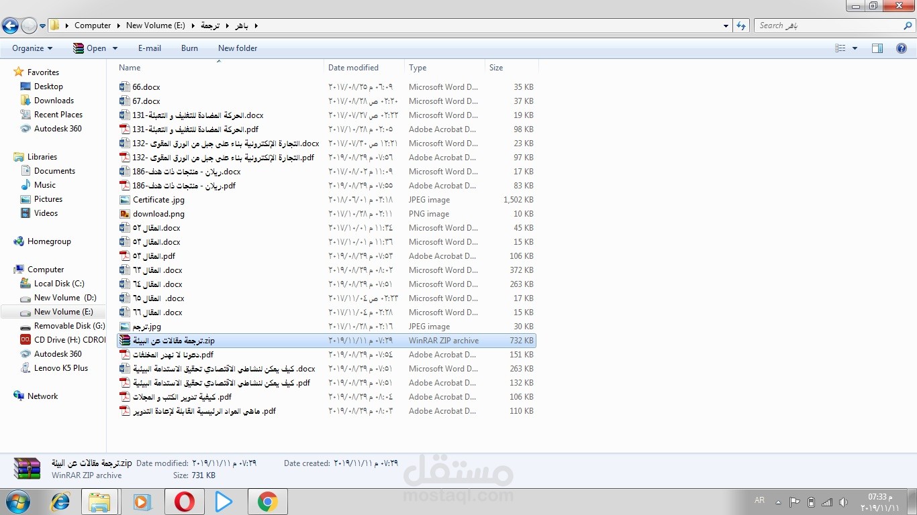This screenshot has height=515, width=917.
Task: Click Computer in the address bar breadcrumb
Action: [x=93, y=25]
